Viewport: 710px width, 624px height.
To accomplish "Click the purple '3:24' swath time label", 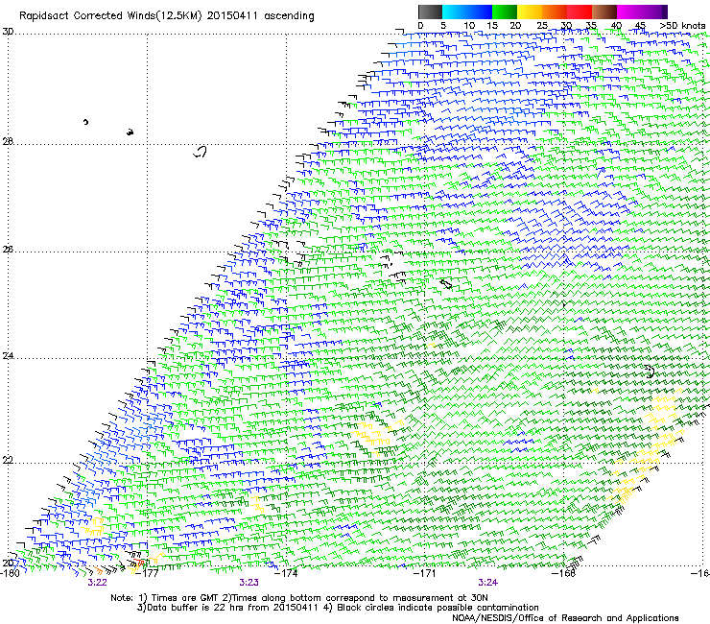I will pos(488,583).
